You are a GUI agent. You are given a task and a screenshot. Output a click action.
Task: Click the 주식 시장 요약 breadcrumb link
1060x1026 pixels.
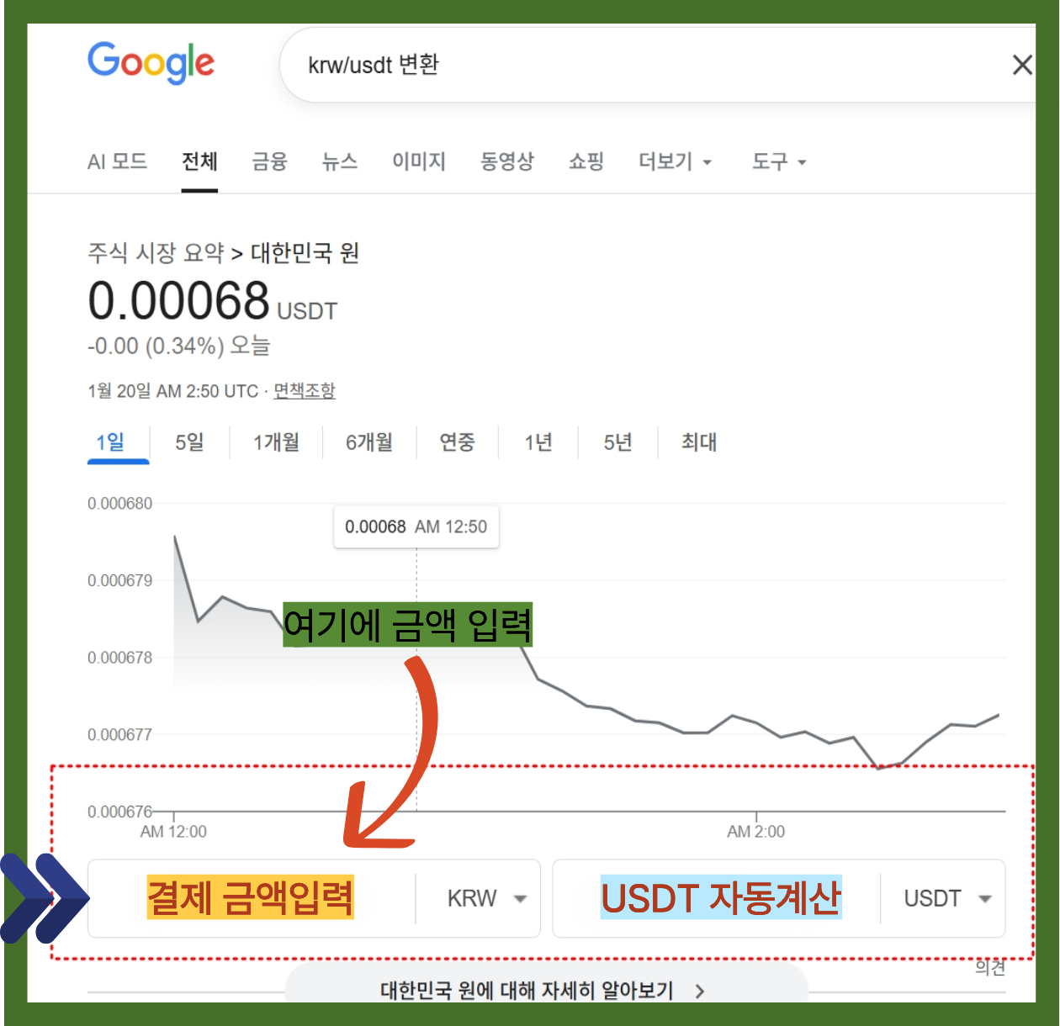(x=156, y=253)
